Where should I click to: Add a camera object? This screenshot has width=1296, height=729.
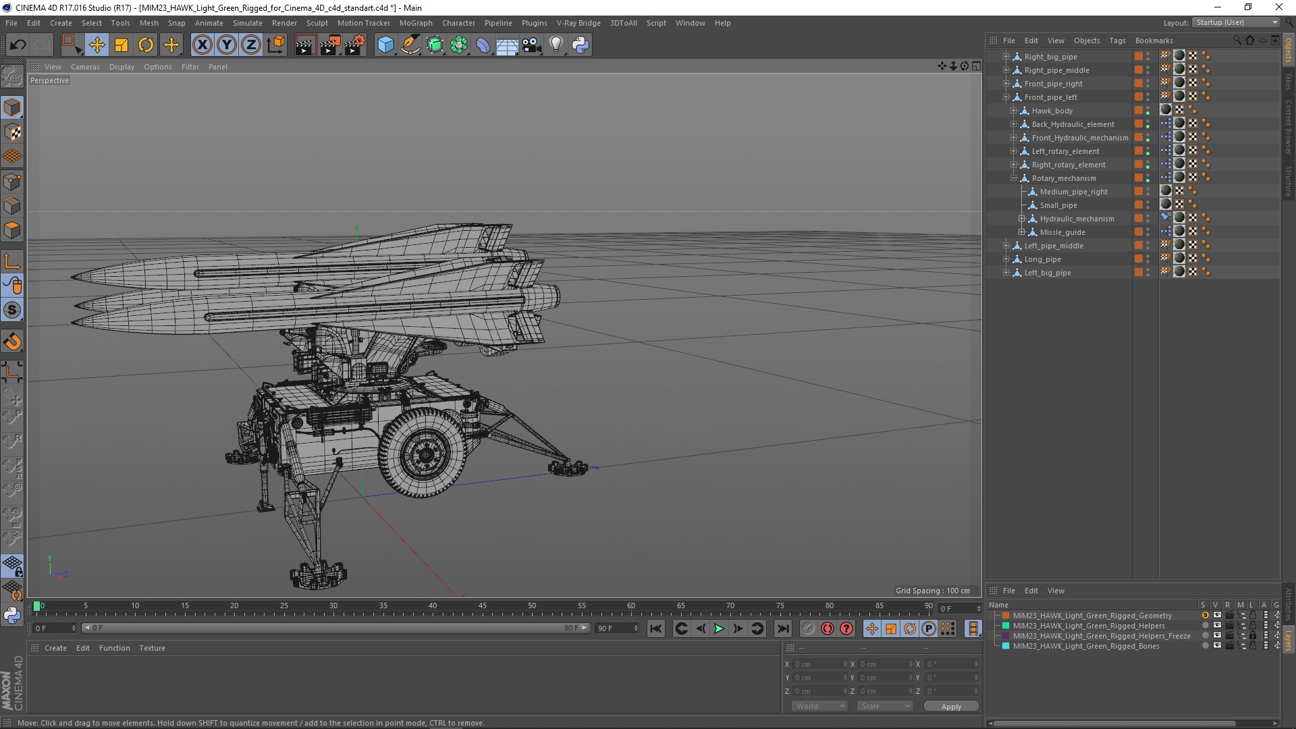coord(532,45)
